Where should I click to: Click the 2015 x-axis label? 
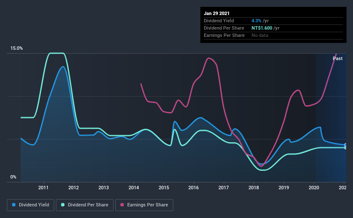click(164, 188)
